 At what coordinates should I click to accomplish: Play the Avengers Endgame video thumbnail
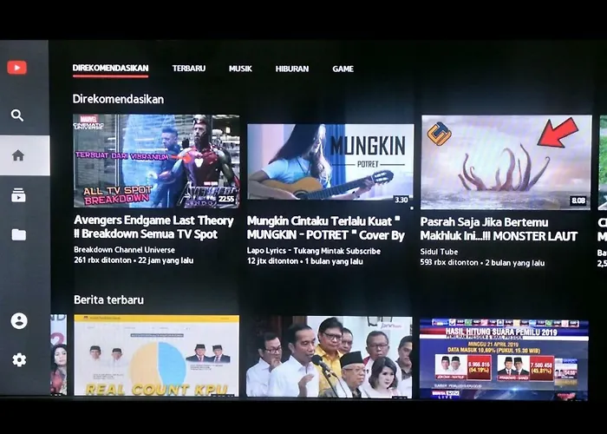(x=156, y=161)
